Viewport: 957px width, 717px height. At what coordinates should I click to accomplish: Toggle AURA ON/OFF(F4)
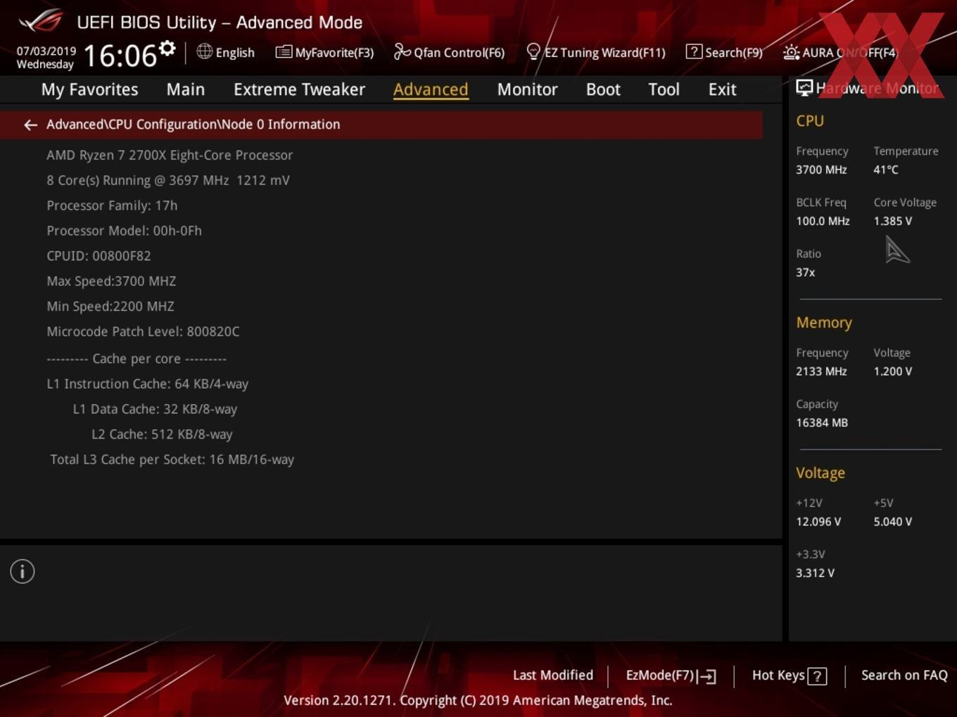coord(840,52)
